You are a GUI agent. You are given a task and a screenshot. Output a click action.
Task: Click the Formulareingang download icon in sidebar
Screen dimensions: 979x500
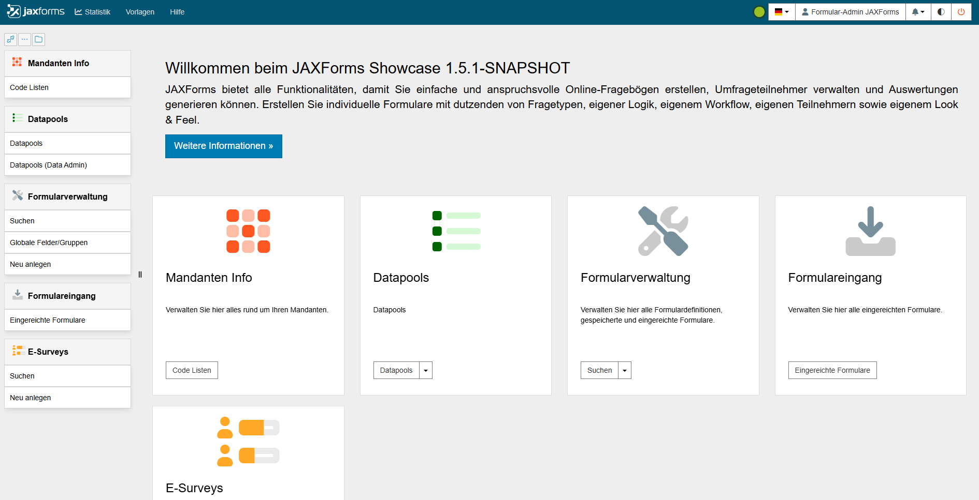click(17, 295)
